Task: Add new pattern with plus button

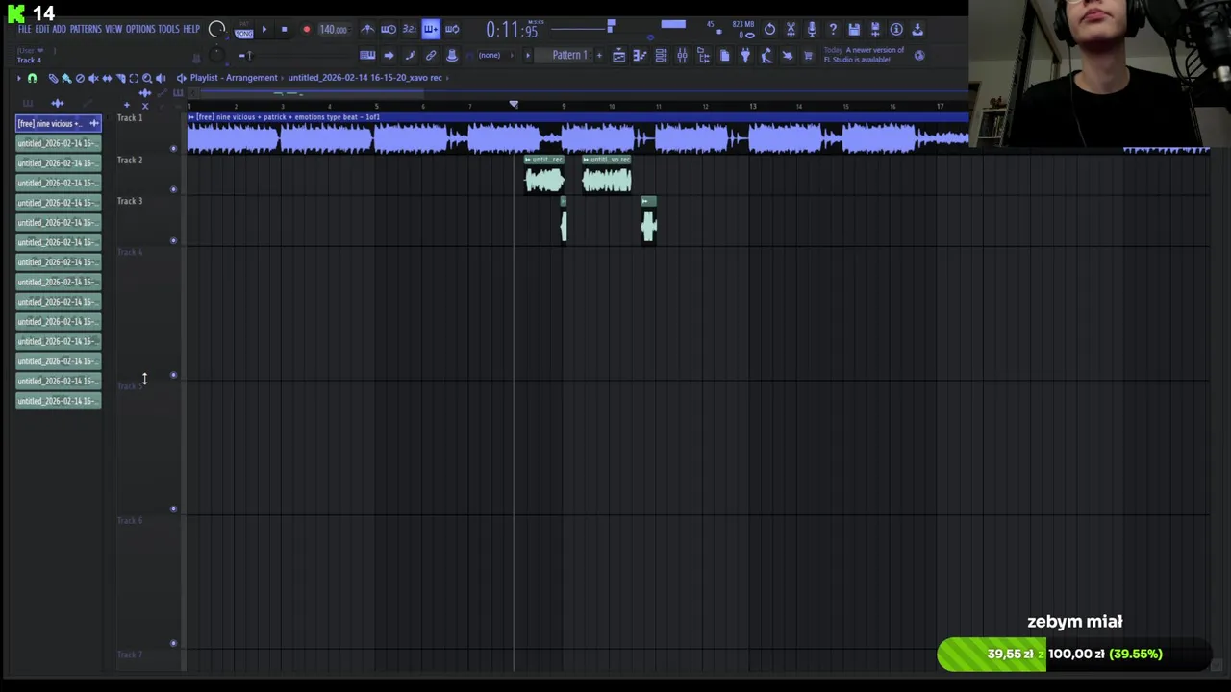Action: pos(599,55)
